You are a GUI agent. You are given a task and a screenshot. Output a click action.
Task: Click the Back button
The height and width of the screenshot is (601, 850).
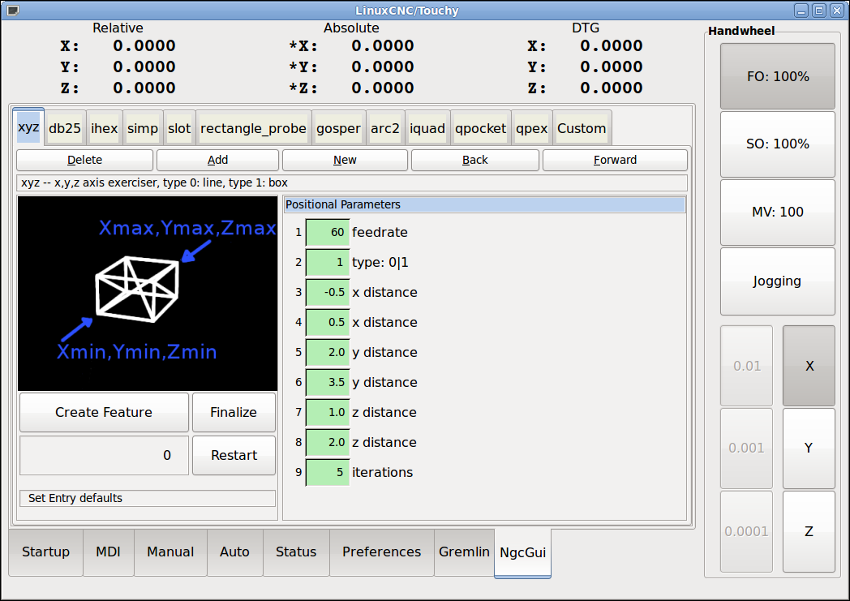474,160
